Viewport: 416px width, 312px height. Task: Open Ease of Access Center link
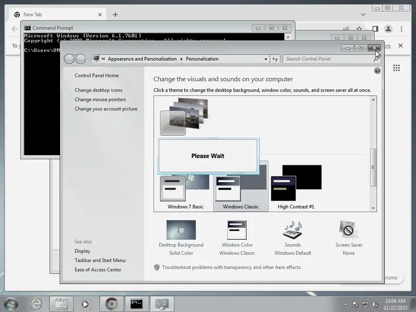(x=97, y=270)
